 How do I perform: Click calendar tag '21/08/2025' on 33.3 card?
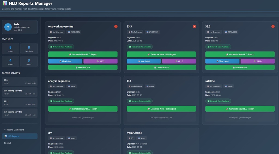pos(152,32)
